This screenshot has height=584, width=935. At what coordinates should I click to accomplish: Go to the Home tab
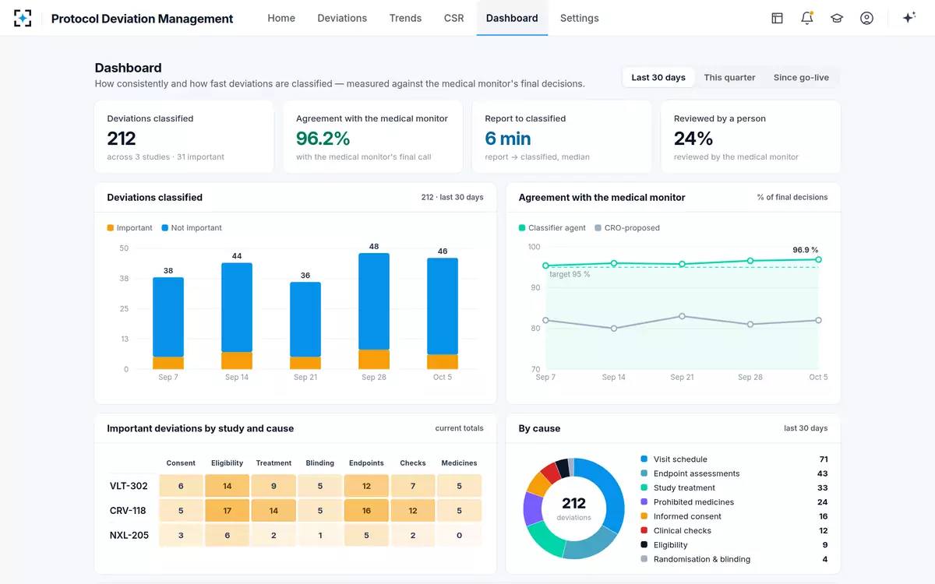pos(281,18)
